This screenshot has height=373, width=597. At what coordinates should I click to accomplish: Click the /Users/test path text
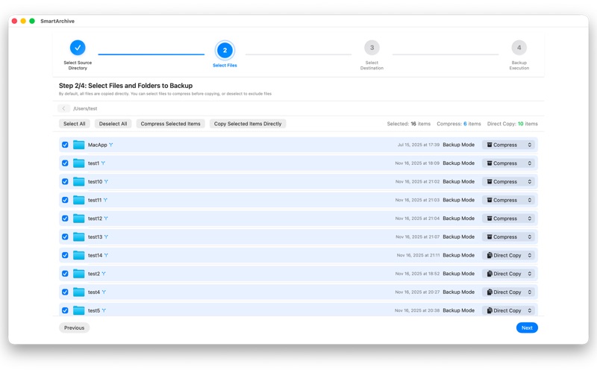click(85, 109)
